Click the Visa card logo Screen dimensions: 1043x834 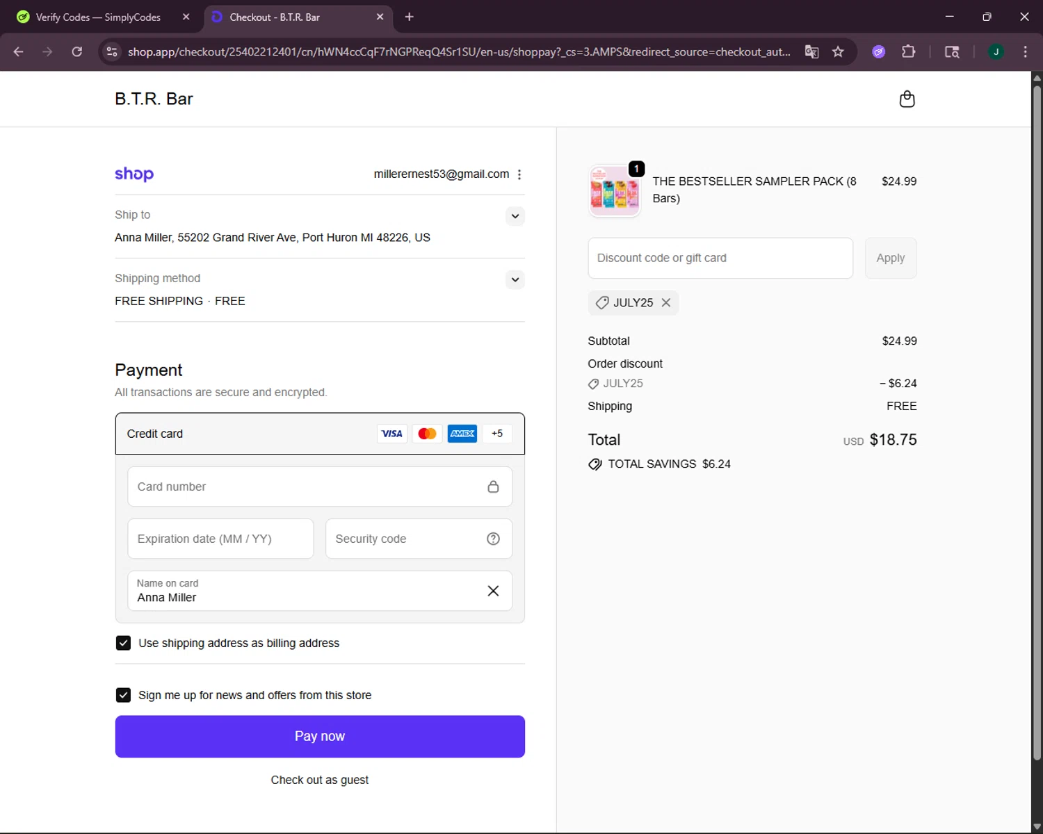[392, 434]
